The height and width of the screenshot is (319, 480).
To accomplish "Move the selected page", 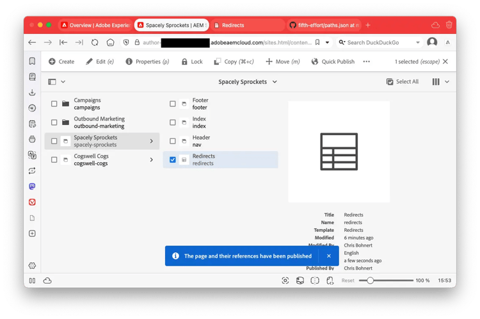I will coord(282,61).
